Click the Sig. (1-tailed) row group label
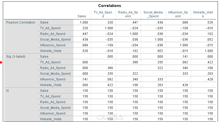This screenshot has height=122, width=220. point(16,57)
